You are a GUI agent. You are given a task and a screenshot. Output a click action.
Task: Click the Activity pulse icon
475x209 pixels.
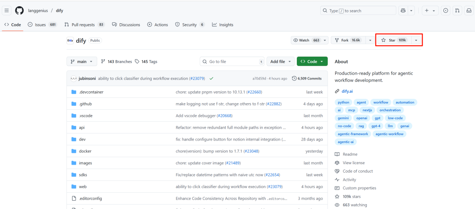click(x=337, y=180)
